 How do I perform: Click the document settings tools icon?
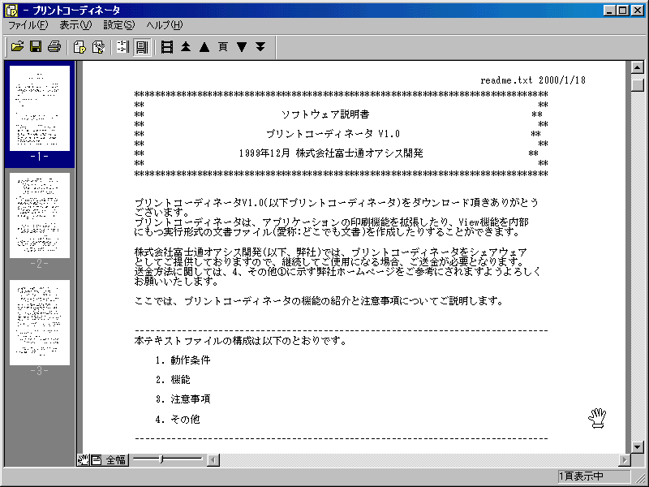pos(98,47)
